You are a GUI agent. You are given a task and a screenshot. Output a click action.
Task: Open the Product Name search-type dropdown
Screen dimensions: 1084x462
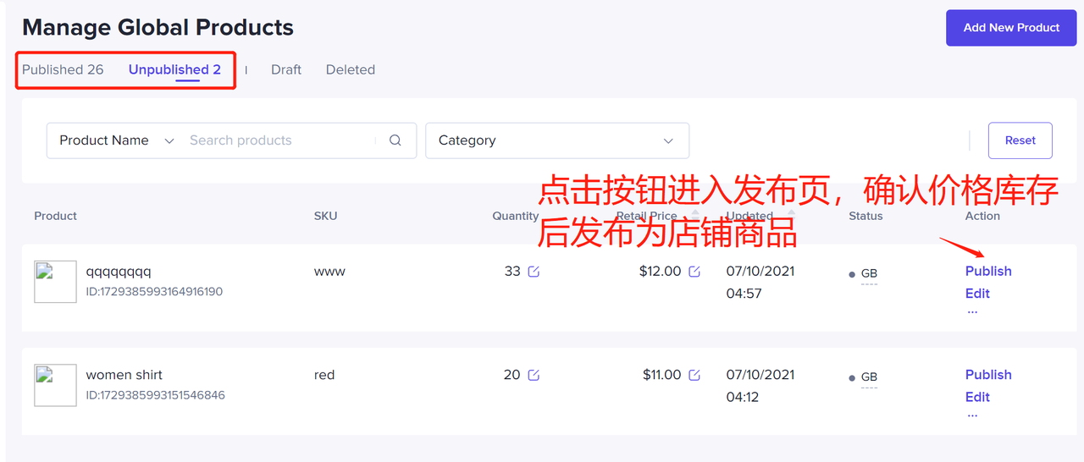point(116,140)
